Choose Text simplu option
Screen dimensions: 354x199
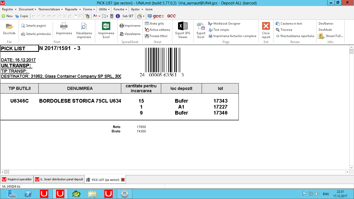click(x=219, y=30)
